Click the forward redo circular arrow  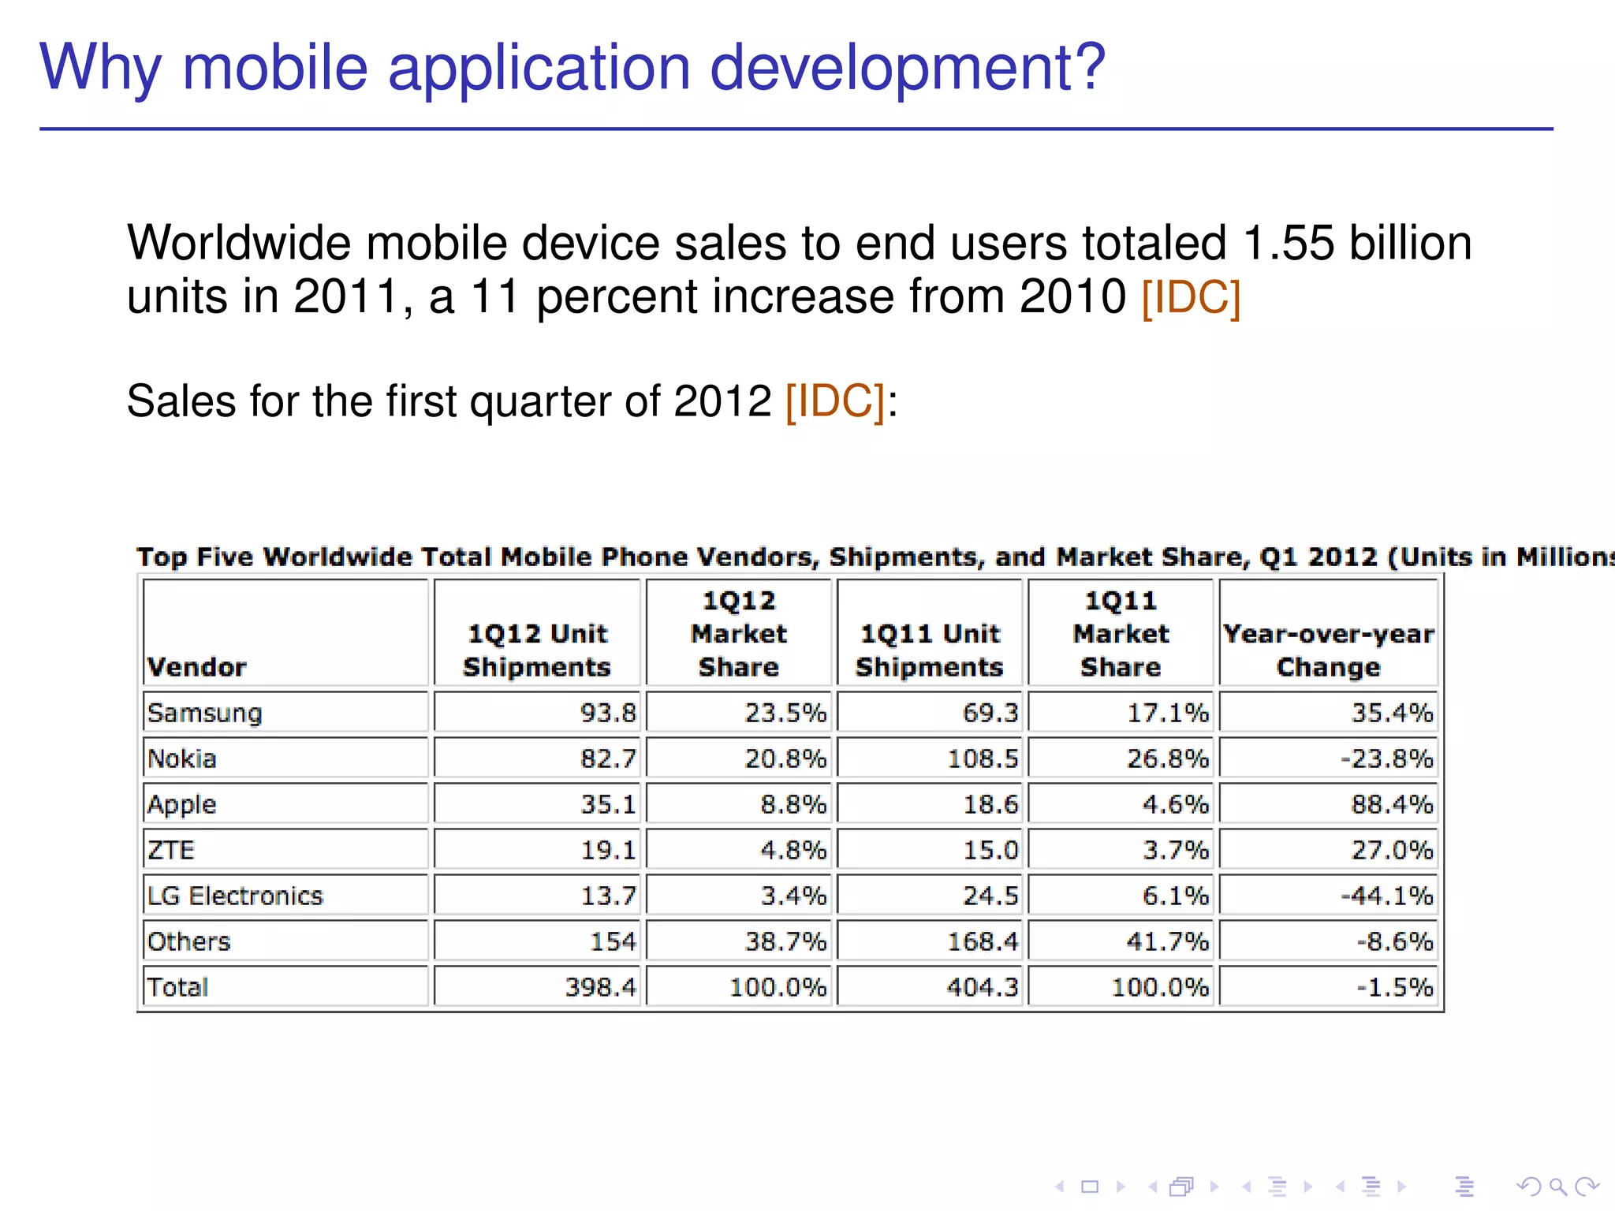(x=1587, y=1187)
